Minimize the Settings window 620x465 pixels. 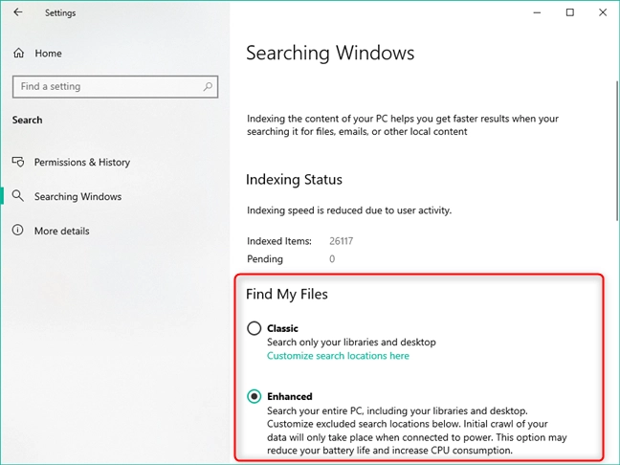(x=537, y=12)
